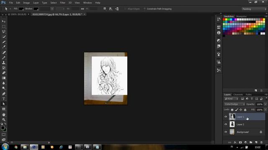The image size is (268, 150).
Task: Select the Healing Brush tool
Action: pos(4,52)
